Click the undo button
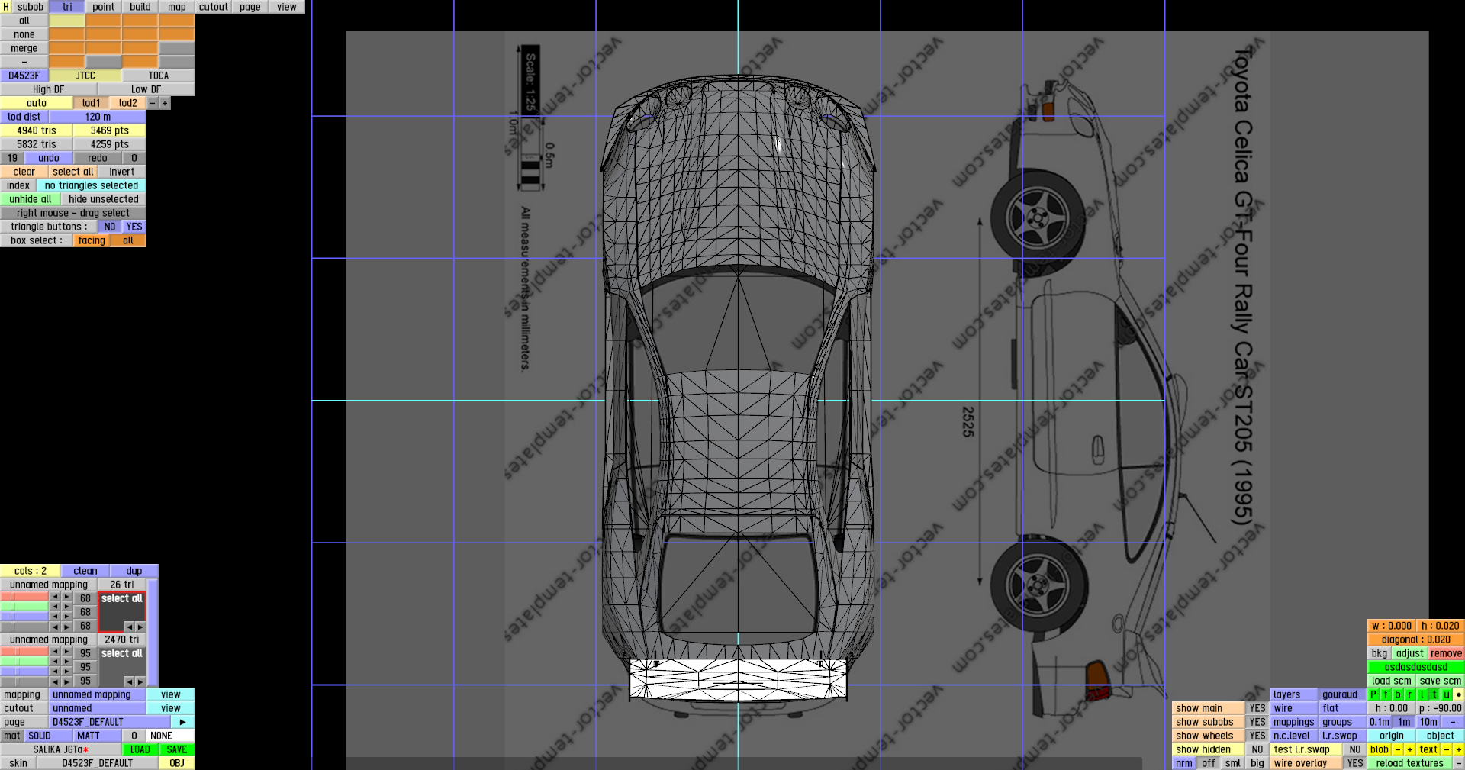The width and height of the screenshot is (1465, 770). [x=49, y=158]
